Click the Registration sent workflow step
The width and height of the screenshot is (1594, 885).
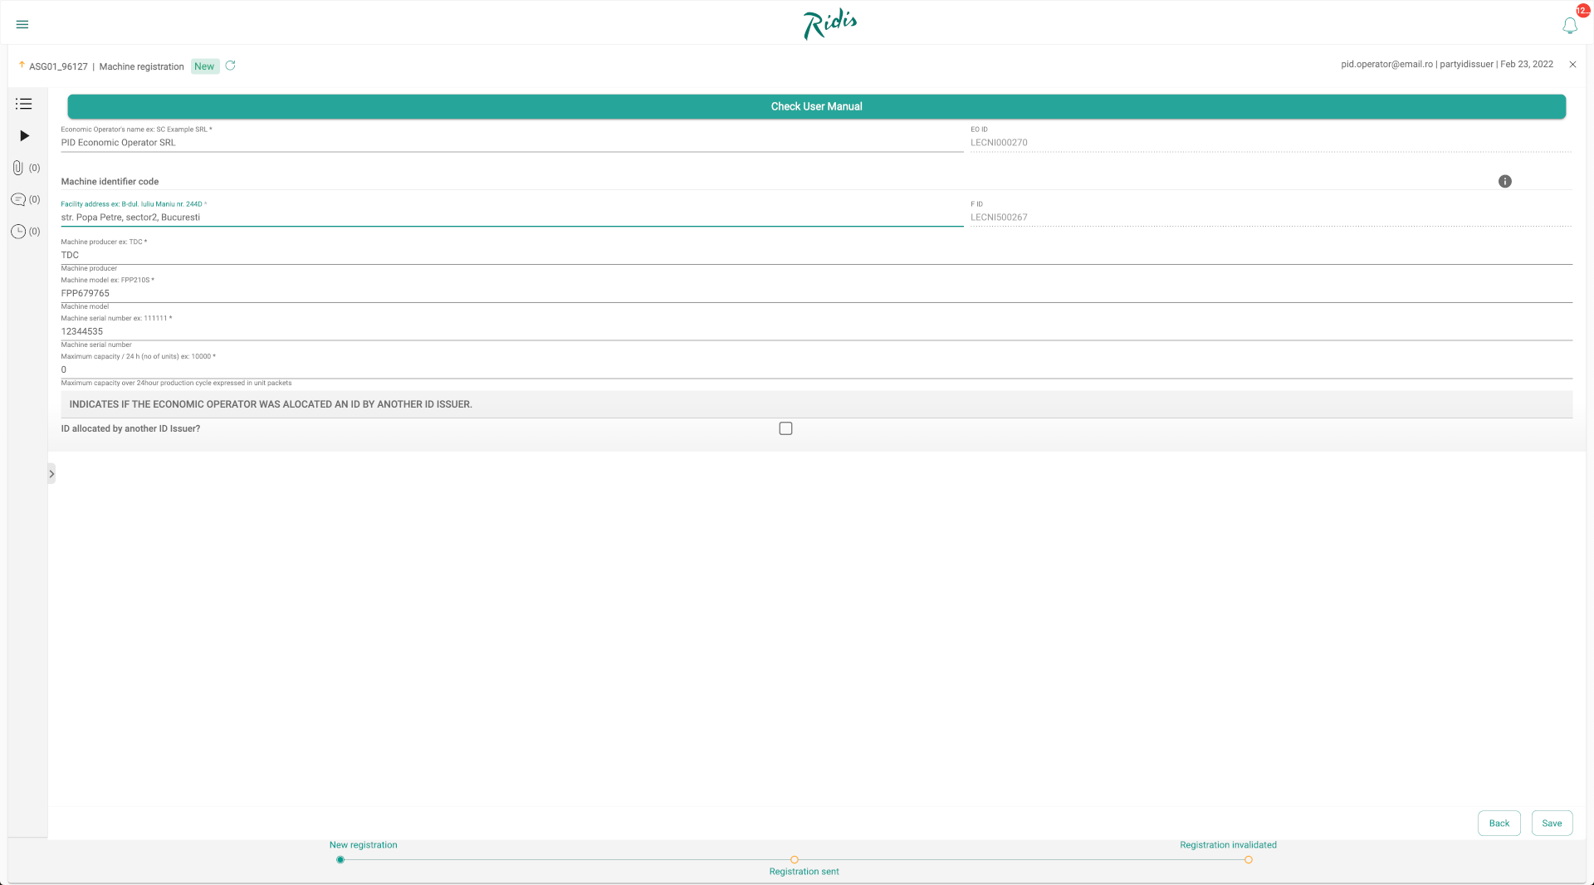tap(795, 859)
